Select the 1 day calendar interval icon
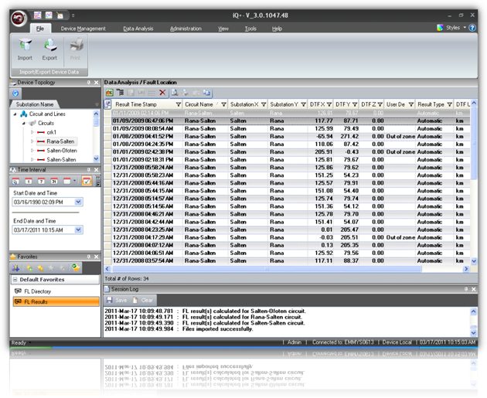 tap(29, 181)
